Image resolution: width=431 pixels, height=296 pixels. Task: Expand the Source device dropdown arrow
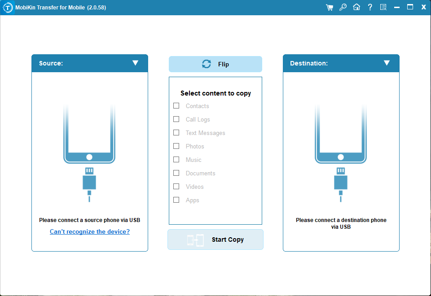pos(135,63)
